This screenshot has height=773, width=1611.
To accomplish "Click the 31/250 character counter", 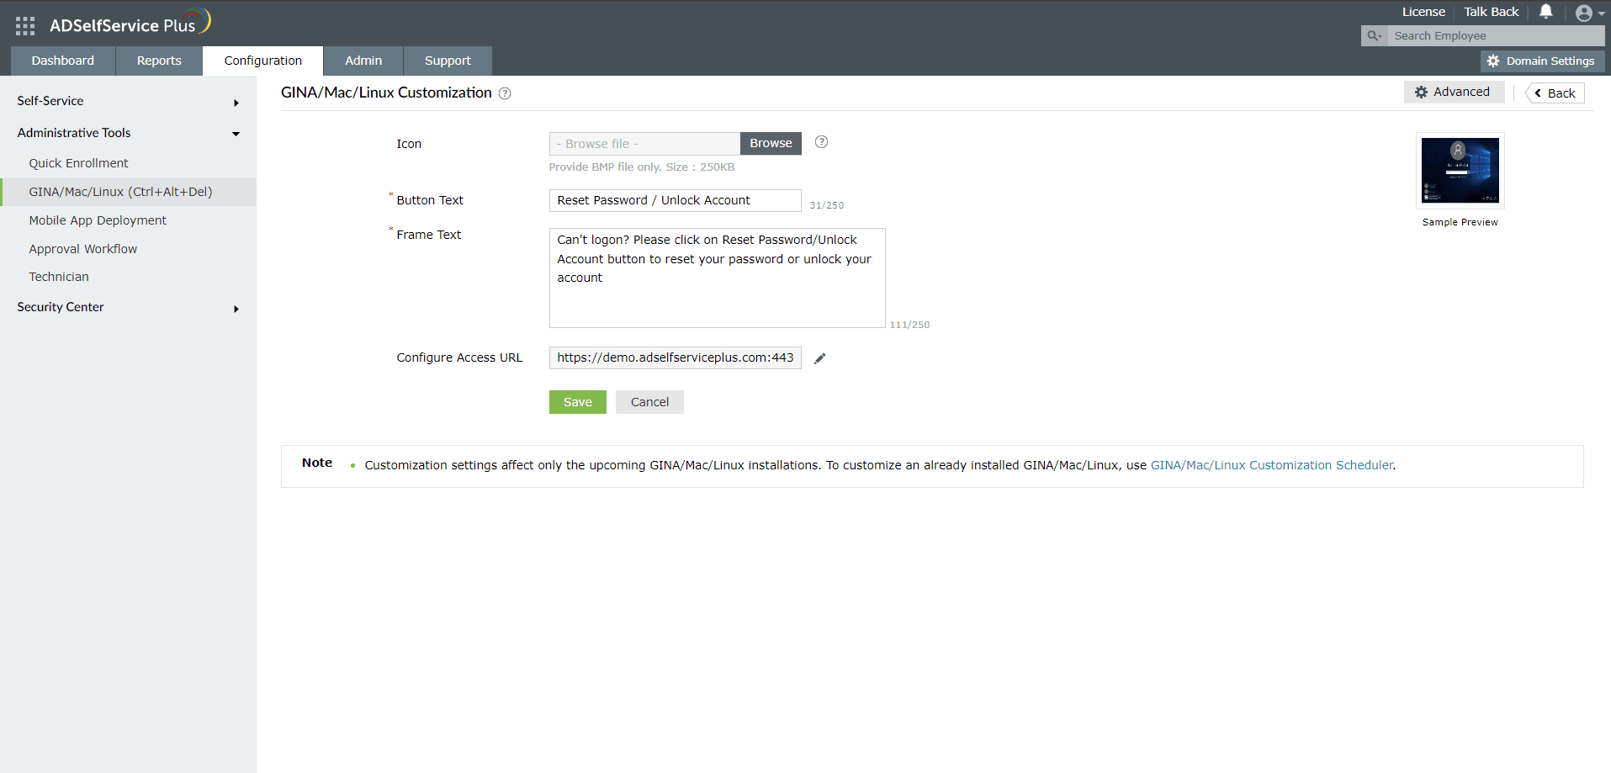I will pyautogui.click(x=827, y=205).
